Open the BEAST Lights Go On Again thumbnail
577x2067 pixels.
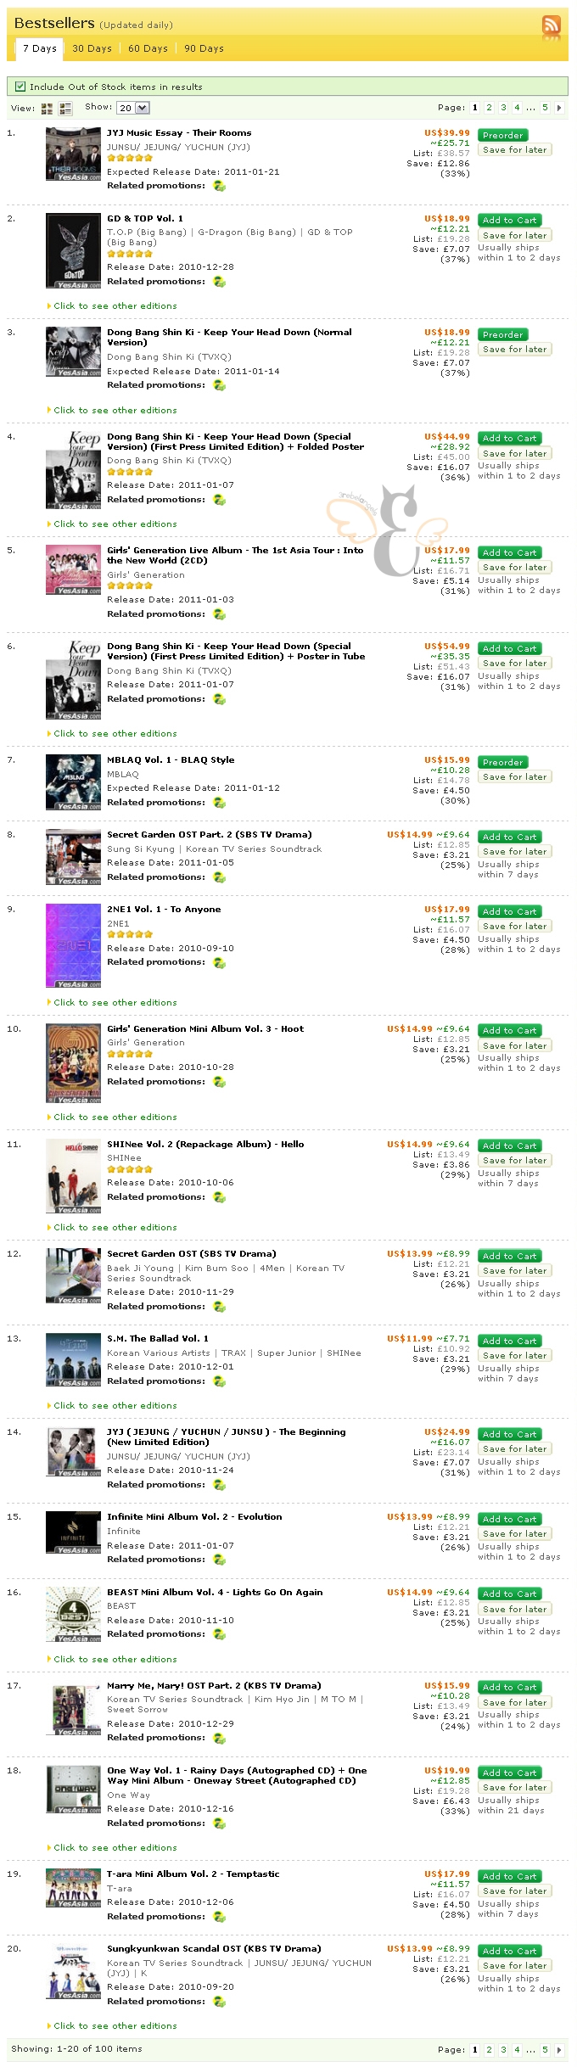(x=73, y=1614)
